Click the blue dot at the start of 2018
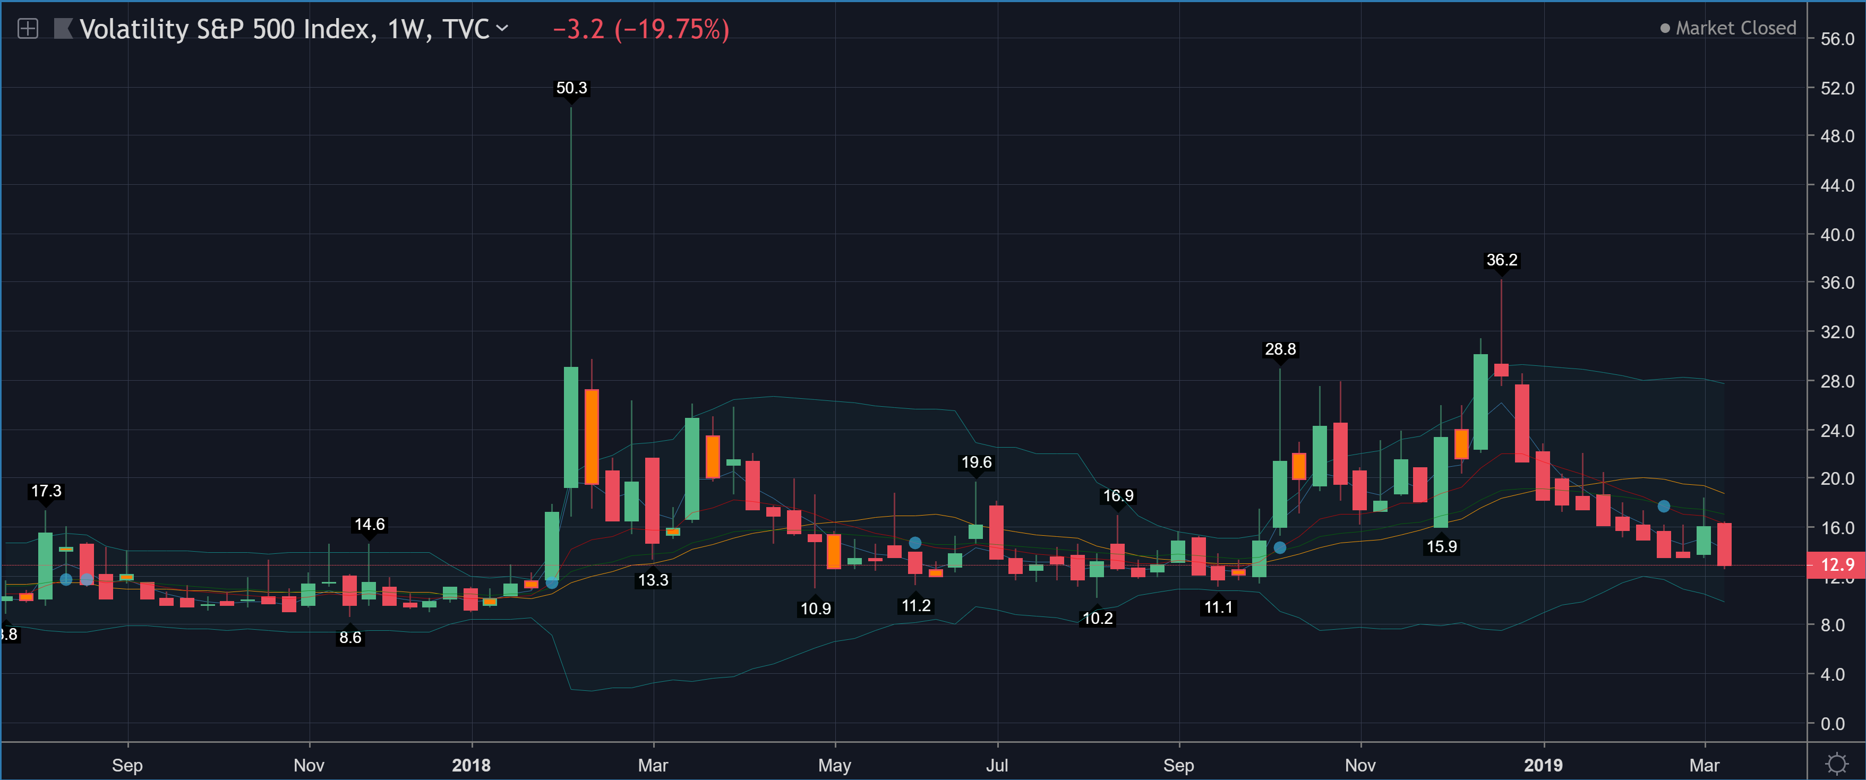 tap(552, 582)
